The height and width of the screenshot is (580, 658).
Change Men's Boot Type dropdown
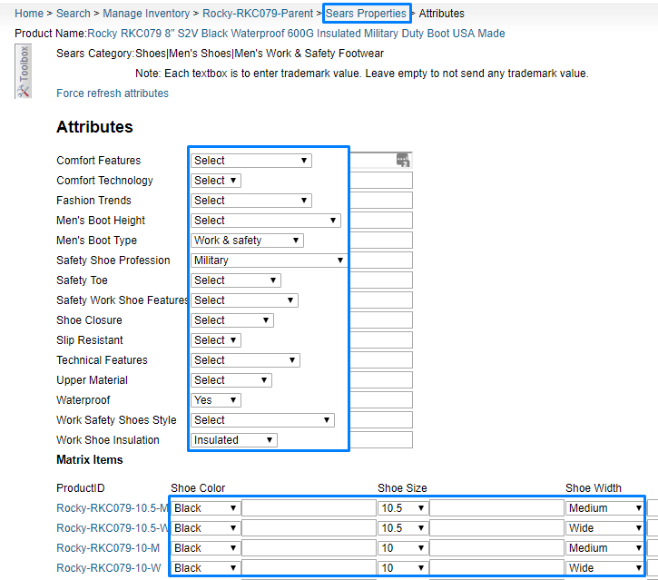click(x=247, y=241)
